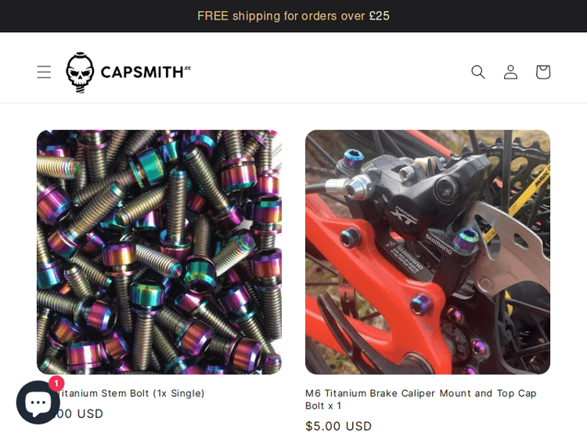The width and height of the screenshot is (587, 440).
Task: Click the £25 text in the banner
Action: click(x=380, y=16)
